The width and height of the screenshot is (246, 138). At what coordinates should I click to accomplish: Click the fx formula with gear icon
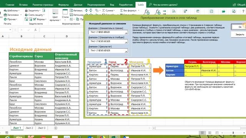158,12
